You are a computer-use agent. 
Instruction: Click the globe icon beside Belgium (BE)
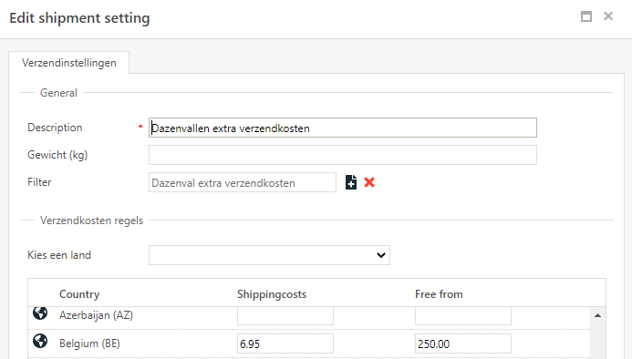(40, 341)
